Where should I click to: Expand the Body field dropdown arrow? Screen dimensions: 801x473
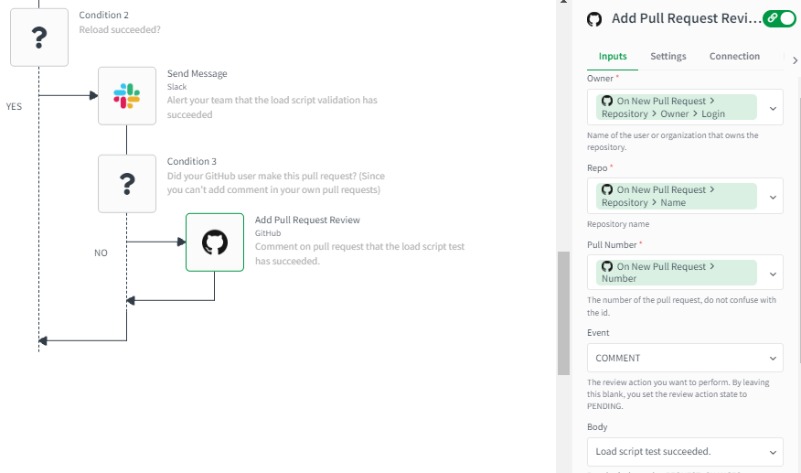coord(773,452)
